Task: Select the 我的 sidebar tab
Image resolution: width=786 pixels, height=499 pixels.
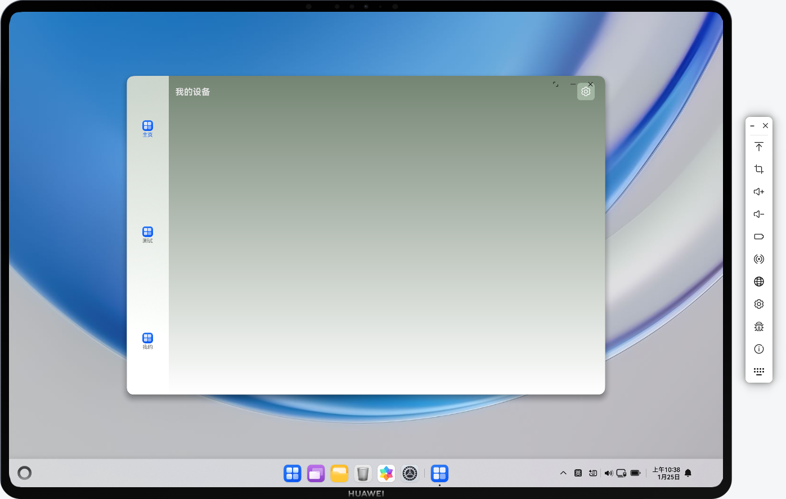Action: (147, 341)
